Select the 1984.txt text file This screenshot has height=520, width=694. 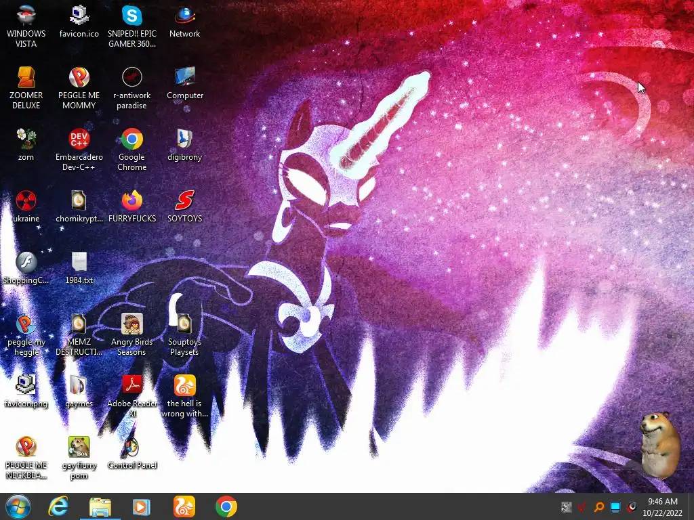click(79, 268)
